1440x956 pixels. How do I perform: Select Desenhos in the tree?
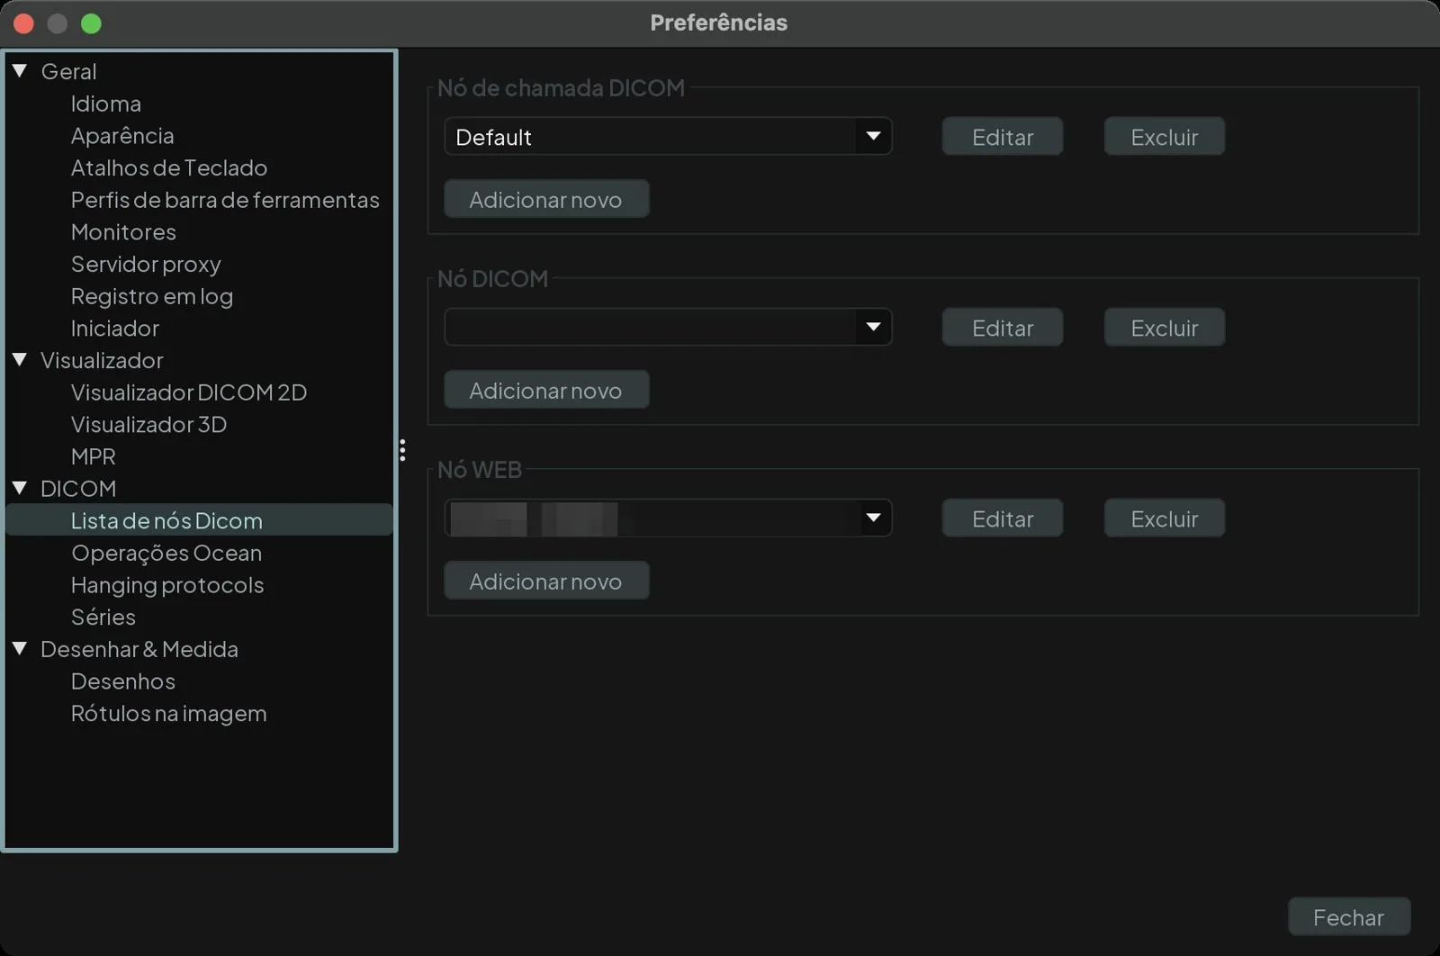tap(123, 681)
